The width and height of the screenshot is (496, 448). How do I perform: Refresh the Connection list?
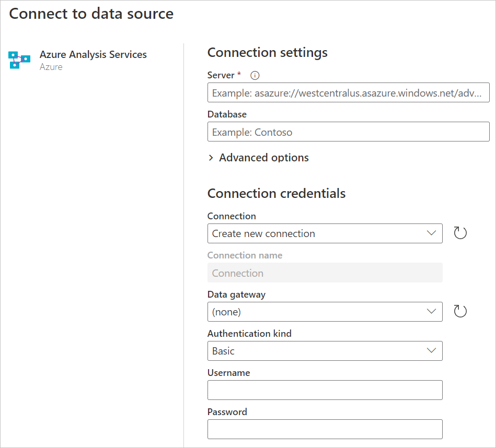point(460,233)
